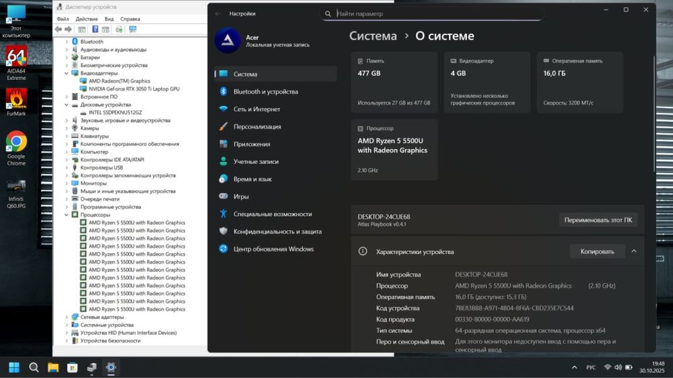Click Копировать button
The height and width of the screenshot is (378, 673).
(x=597, y=252)
